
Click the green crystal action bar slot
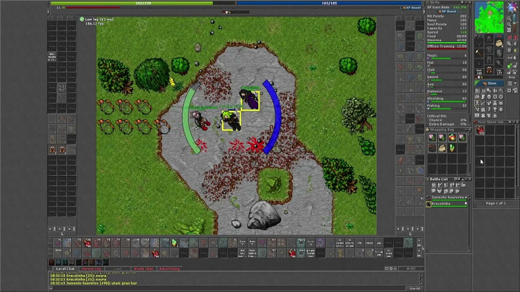[174, 243]
